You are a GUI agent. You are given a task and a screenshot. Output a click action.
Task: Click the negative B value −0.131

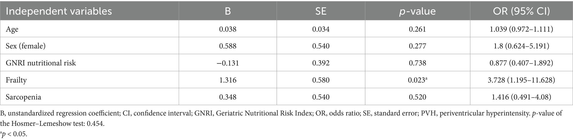pyautogui.click(x=227, y=63)
